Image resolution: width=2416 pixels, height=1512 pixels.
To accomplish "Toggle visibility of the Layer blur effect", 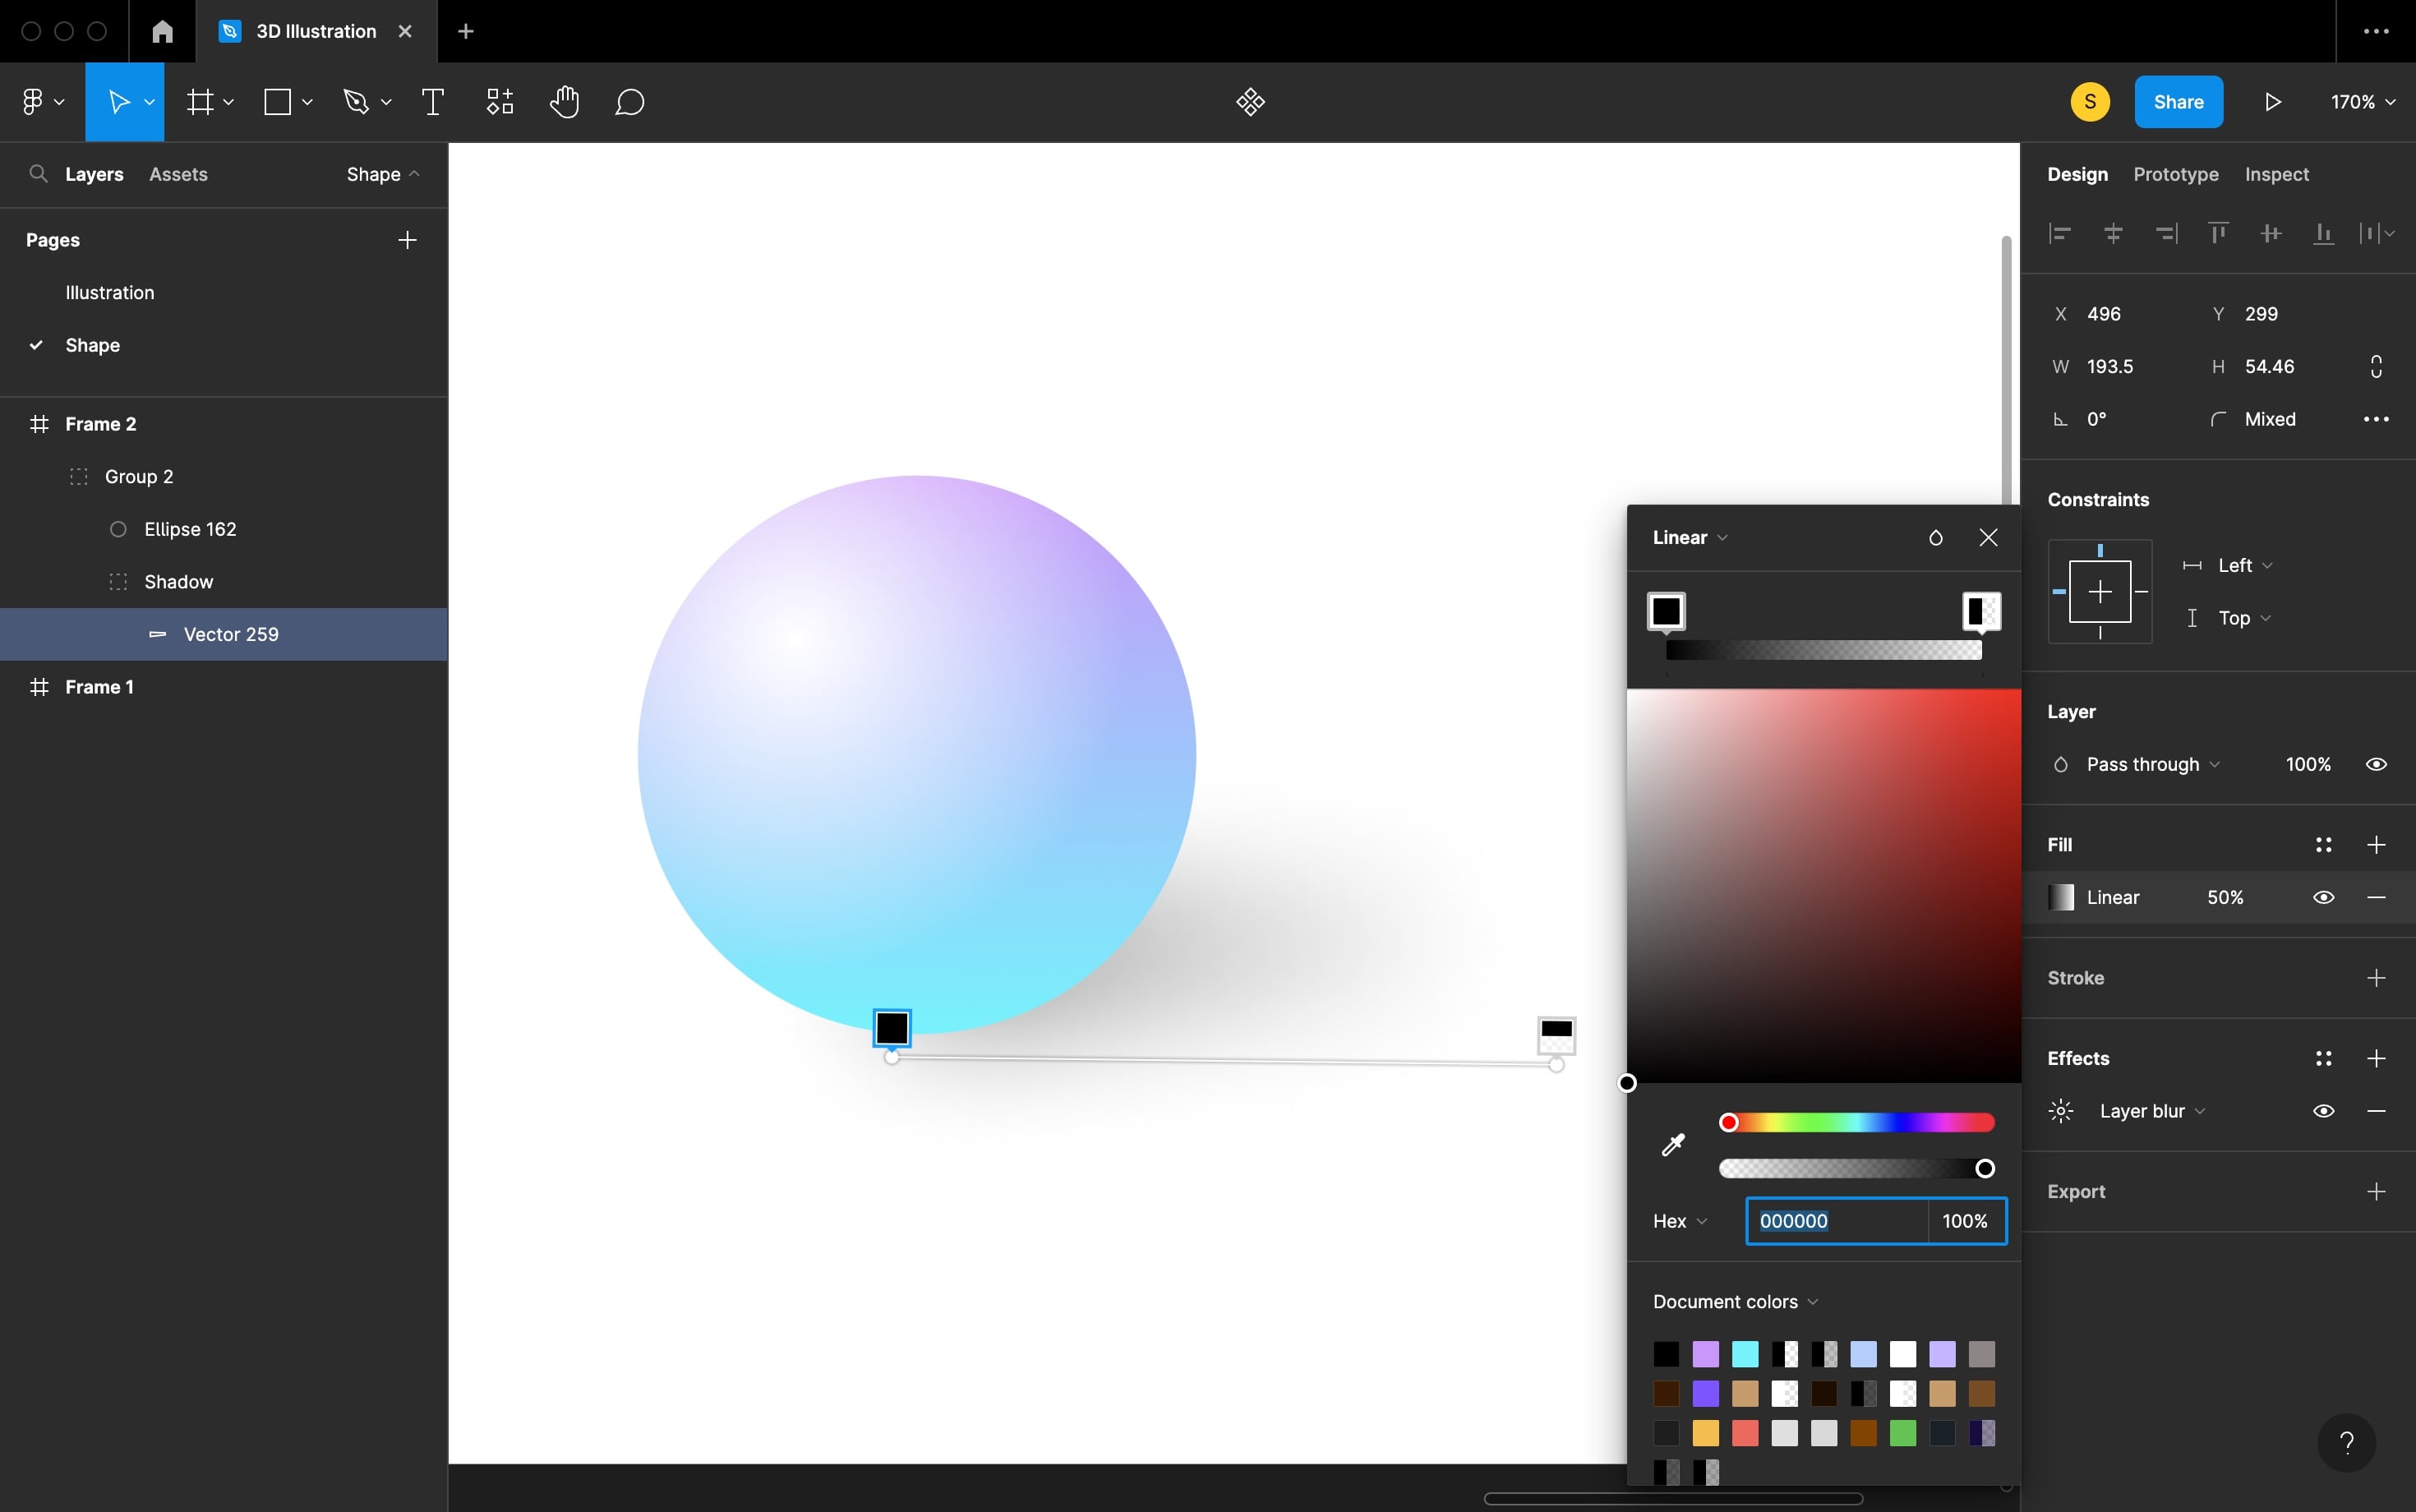I will click(x=2324, y=1111).
